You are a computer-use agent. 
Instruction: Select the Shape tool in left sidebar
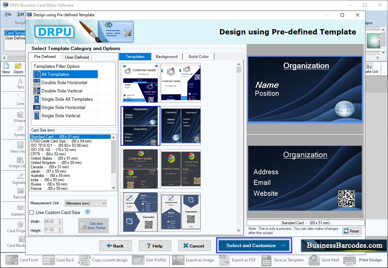20,117
